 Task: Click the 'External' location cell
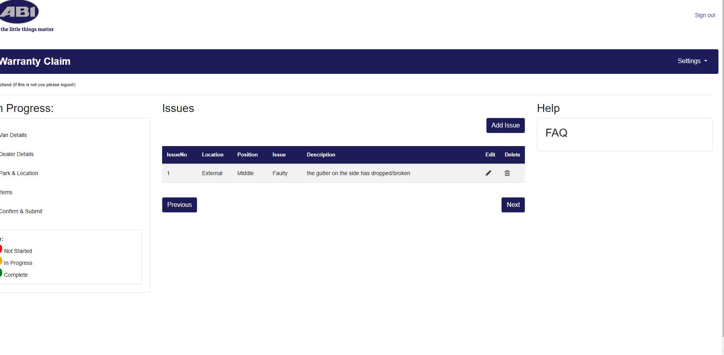click(x=212, y=173)
